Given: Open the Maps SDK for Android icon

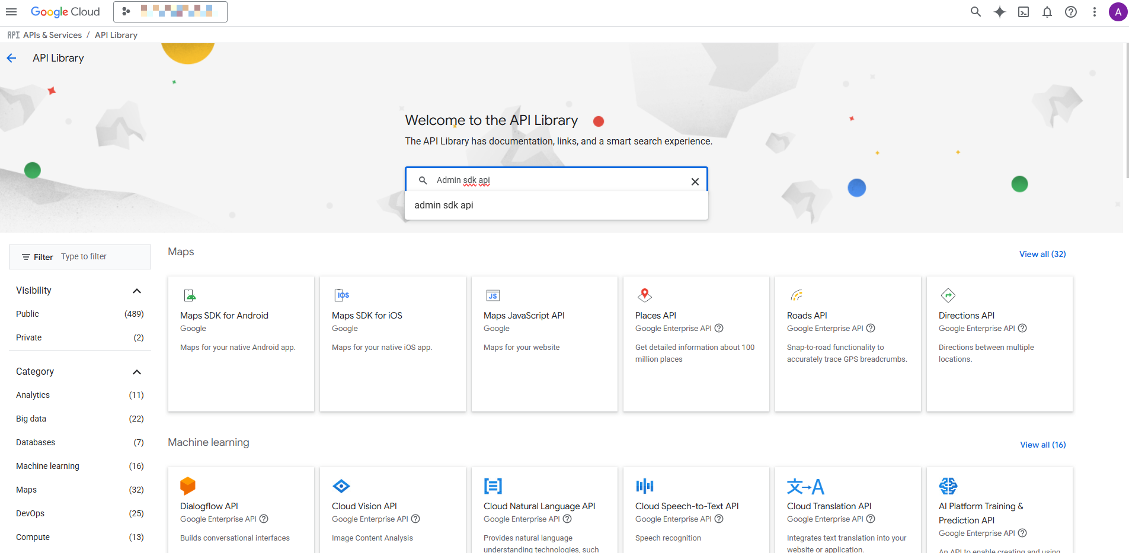Looking at the screenshot, I should pos(190,295).
